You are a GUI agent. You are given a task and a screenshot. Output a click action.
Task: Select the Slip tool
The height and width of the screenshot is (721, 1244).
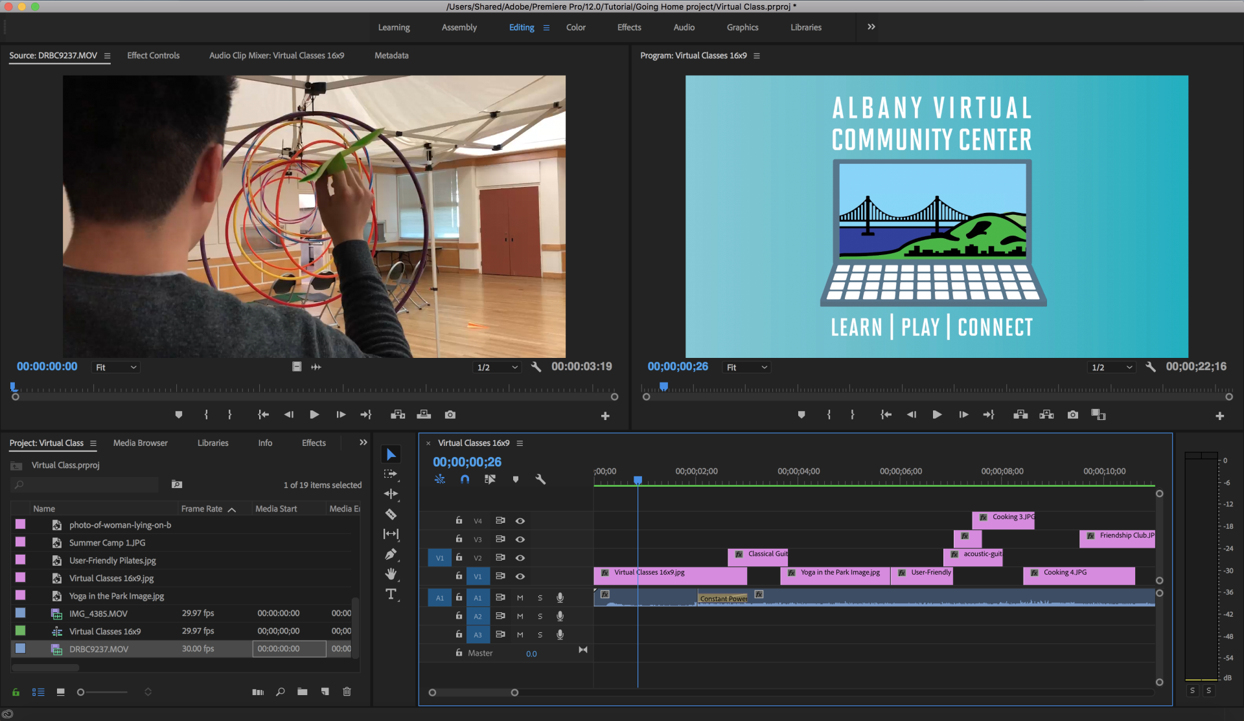click(391, 534)
